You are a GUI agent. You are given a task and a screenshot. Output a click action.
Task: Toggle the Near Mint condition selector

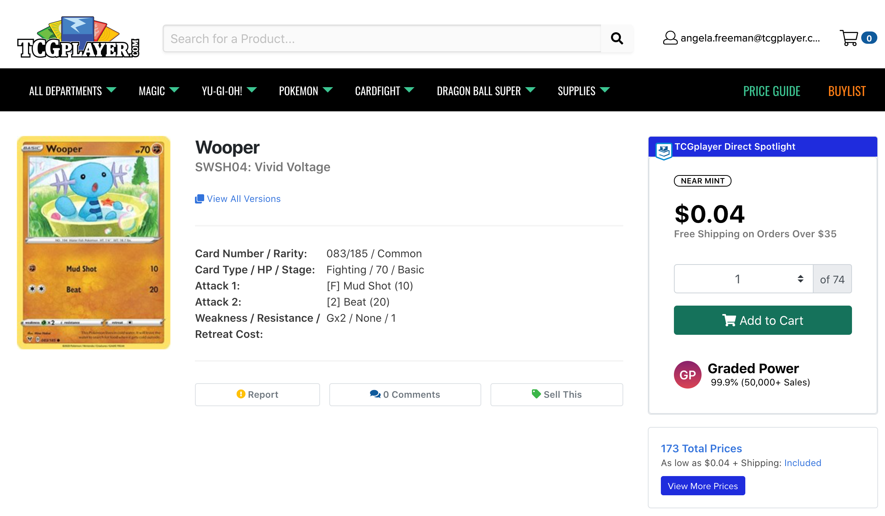point(702,180)
